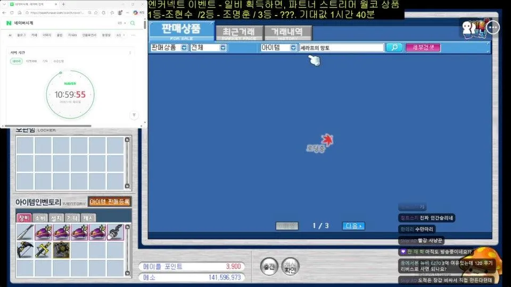Click the inventory scrollbar up arrow
The image size is (511, 287).
(127, 227)
